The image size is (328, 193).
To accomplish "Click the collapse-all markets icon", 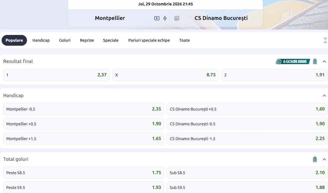I will [x=325, y=40].
